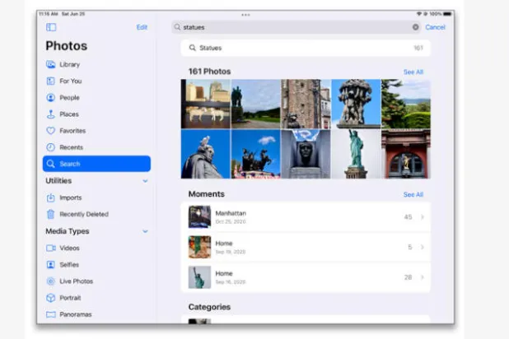
Task: Click Edit in the sidebar header
Action: pos(142,27)
